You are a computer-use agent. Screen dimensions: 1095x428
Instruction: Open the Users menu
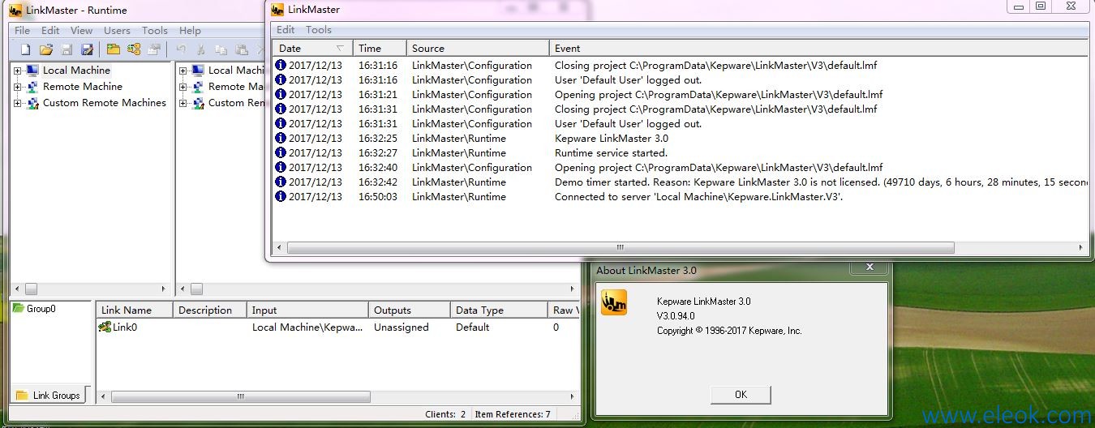(117, 31)
